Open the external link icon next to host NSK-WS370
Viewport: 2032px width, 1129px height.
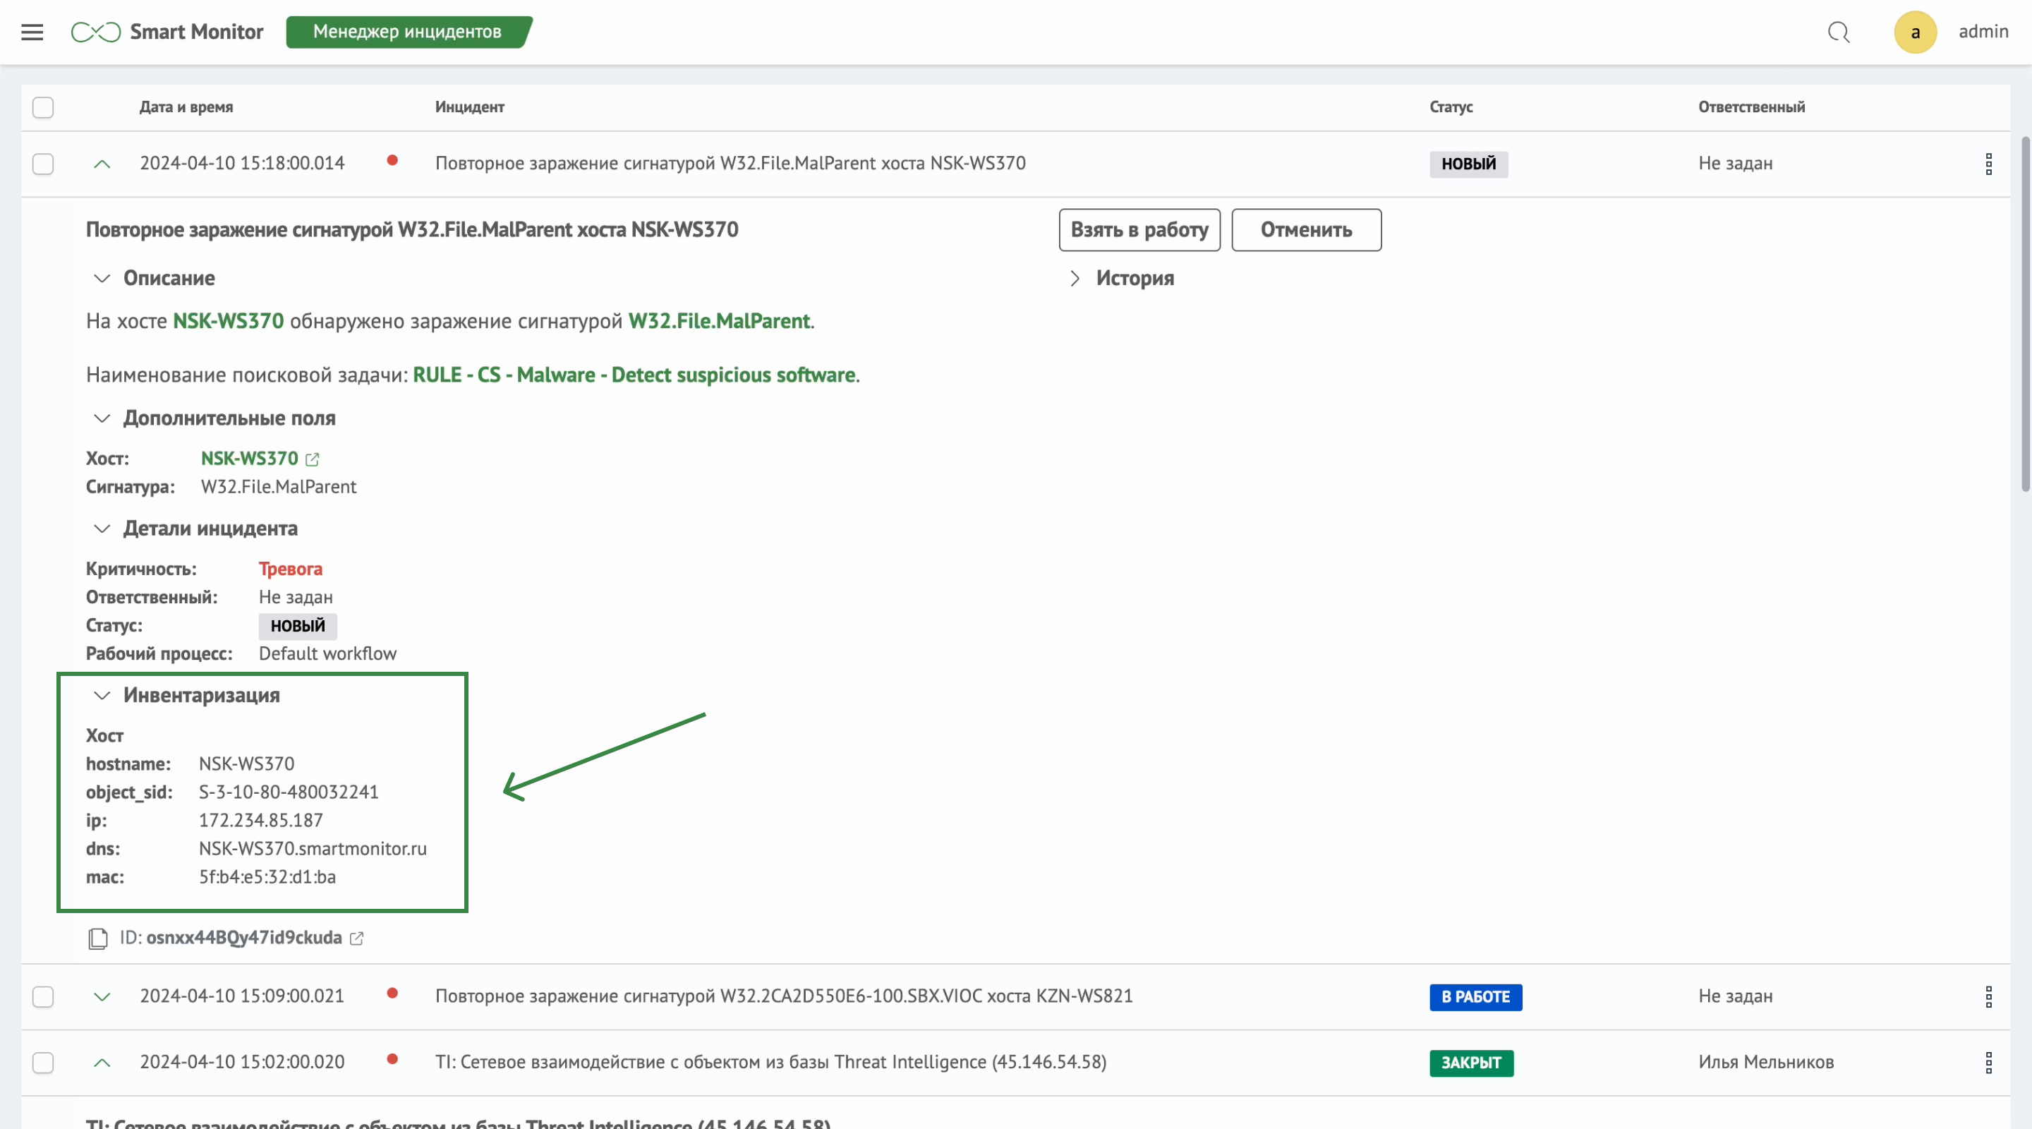coord(313,459)
